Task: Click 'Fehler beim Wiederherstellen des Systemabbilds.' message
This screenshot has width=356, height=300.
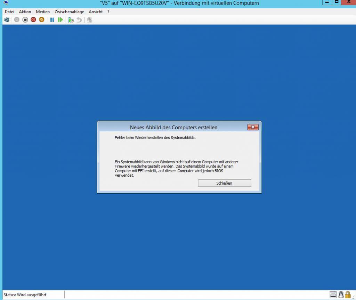Action: point(155,138)
